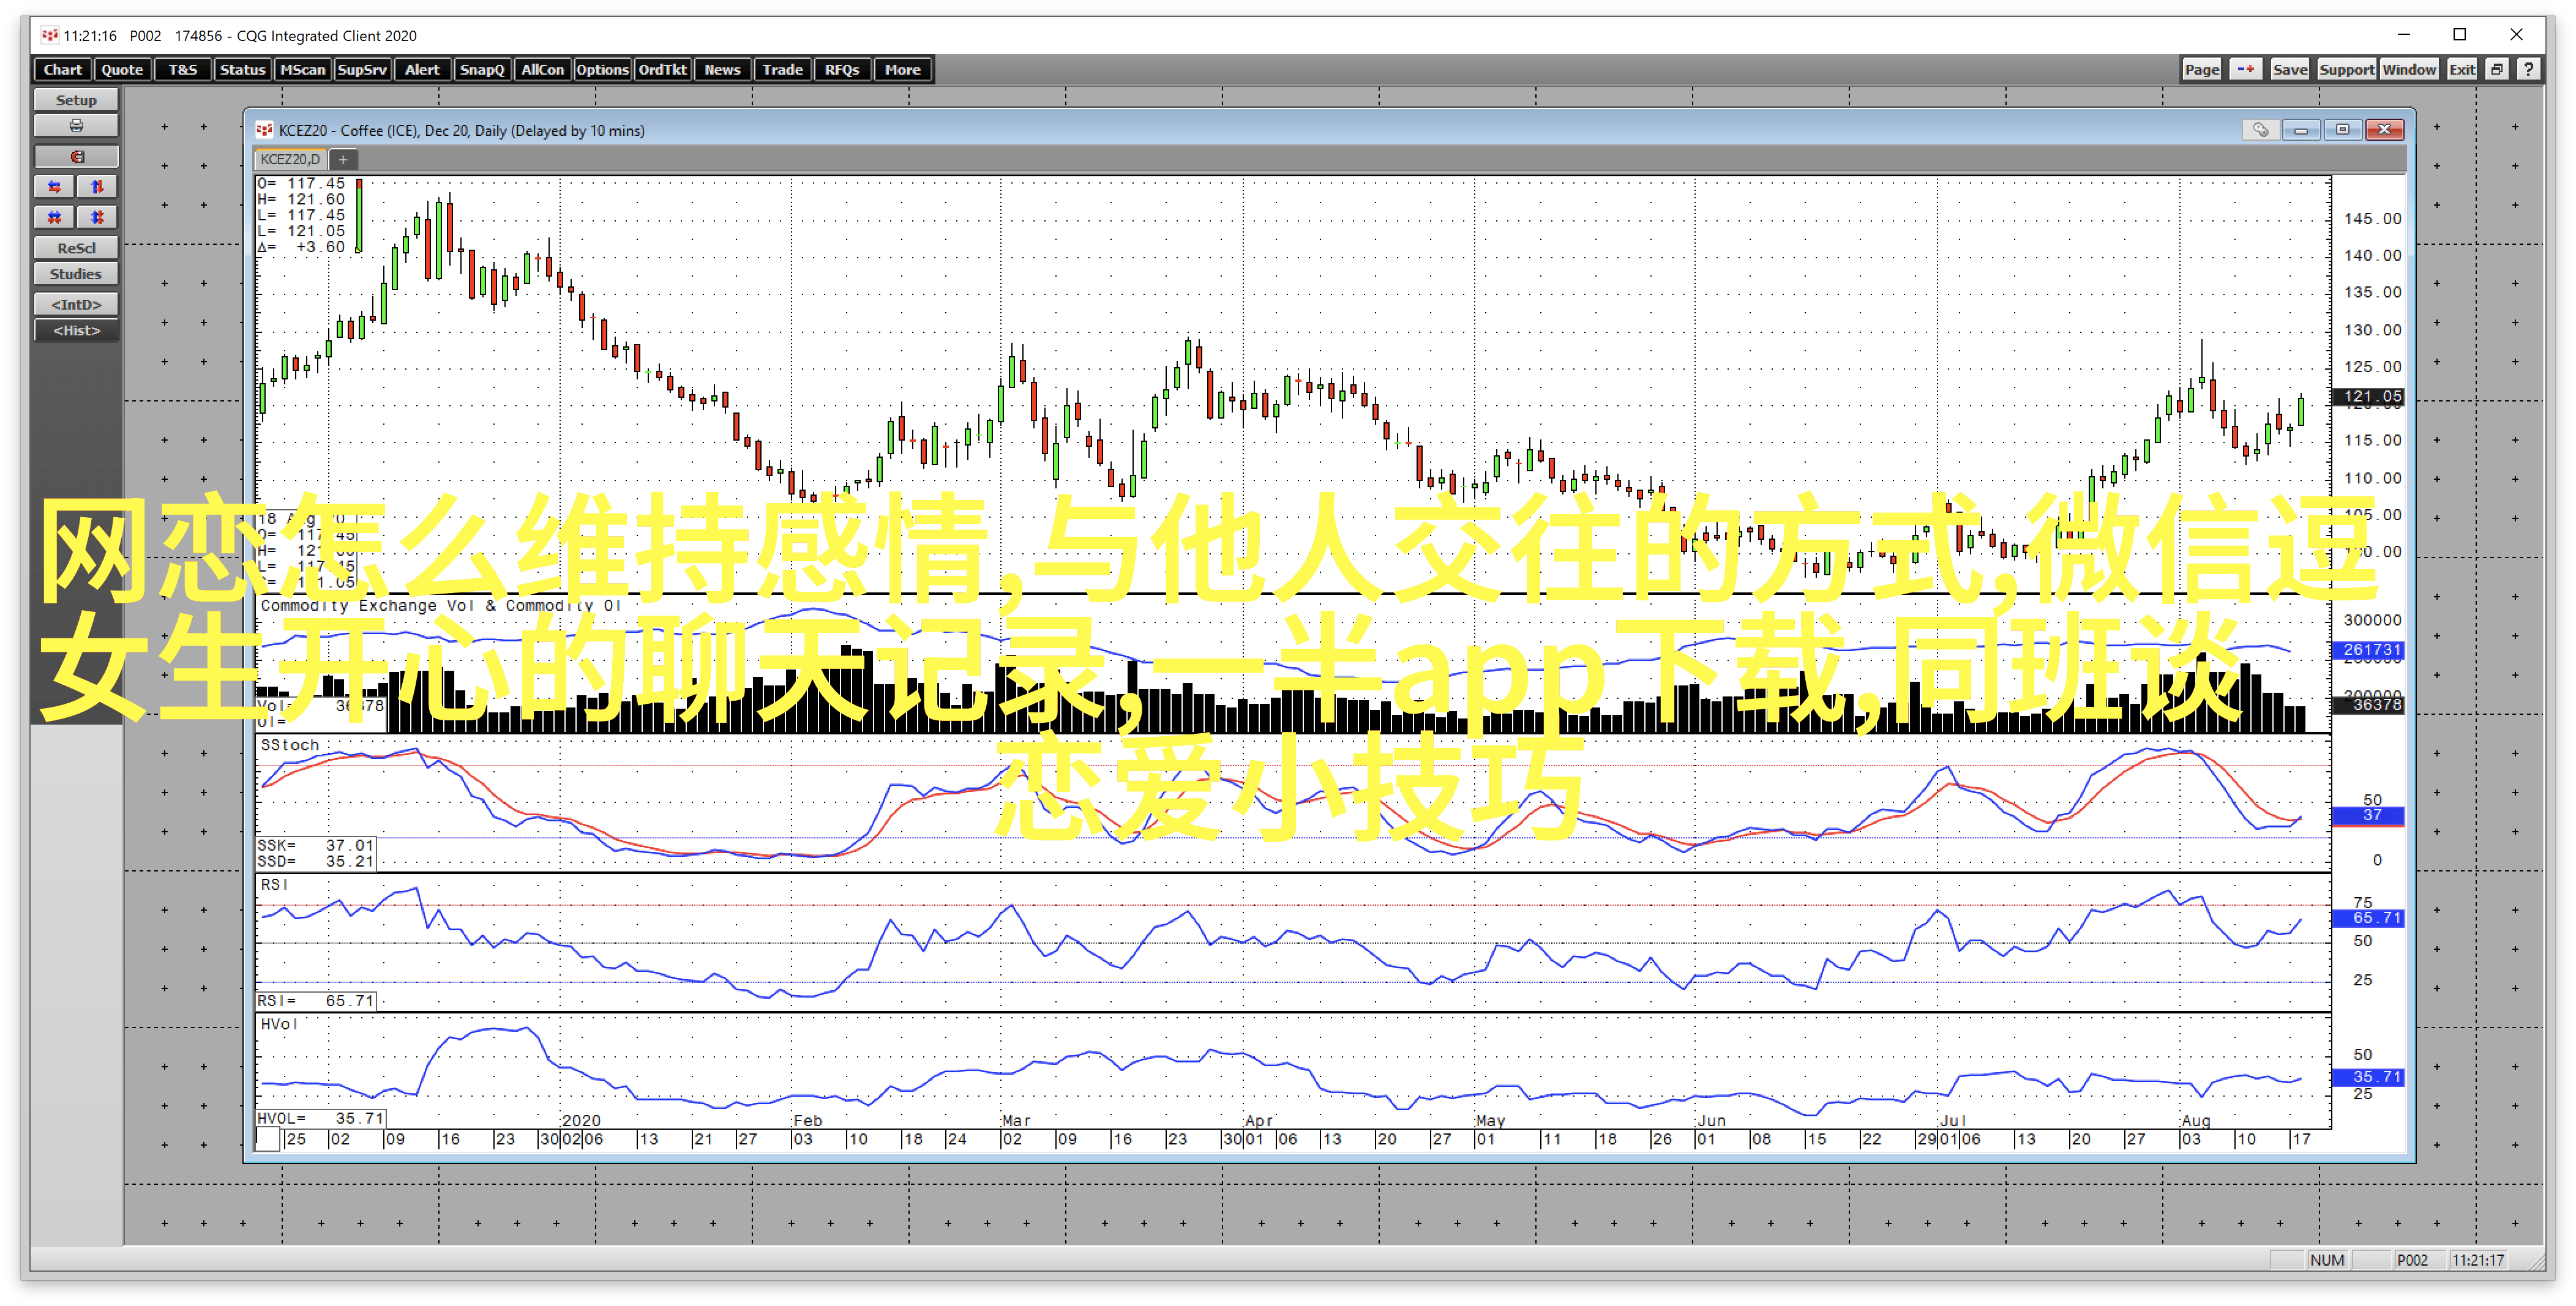Click the Page button

2201,70
